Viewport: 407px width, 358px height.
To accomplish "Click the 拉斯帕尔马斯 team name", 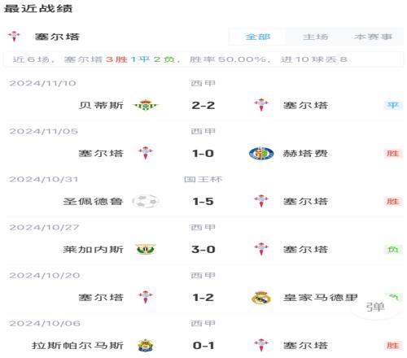I will (x=77, y=346).
